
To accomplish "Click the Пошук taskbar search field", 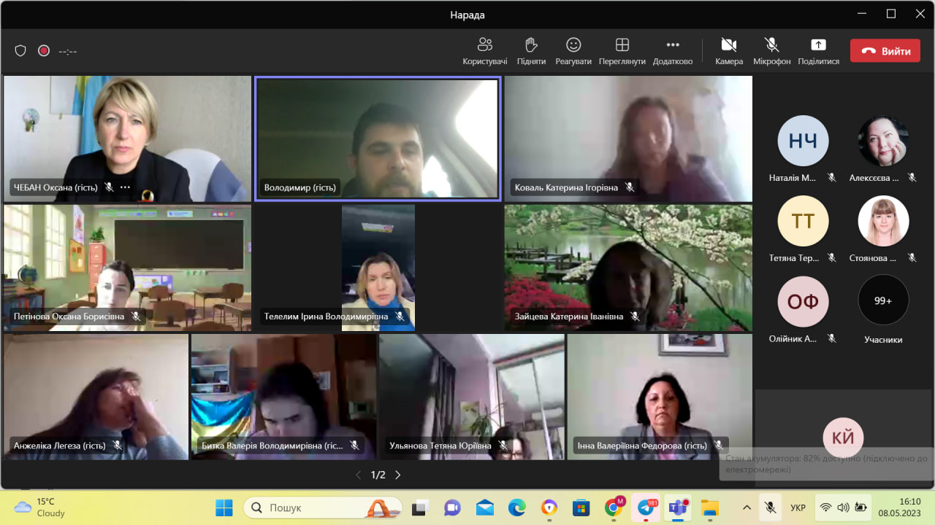I will pos(323,507).
